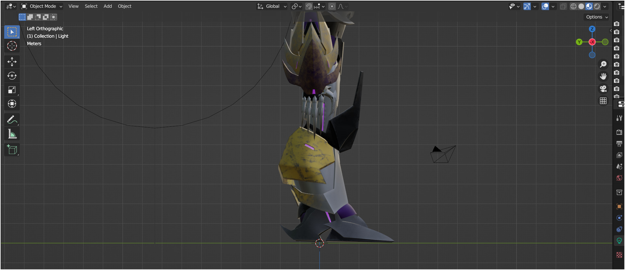Open the Object Mode dropdown
The width and height of the screenshot is (625, 270).
[x=42, y=6]
